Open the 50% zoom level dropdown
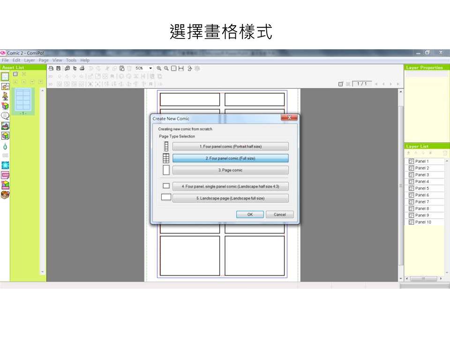 (x=150, y=68)
